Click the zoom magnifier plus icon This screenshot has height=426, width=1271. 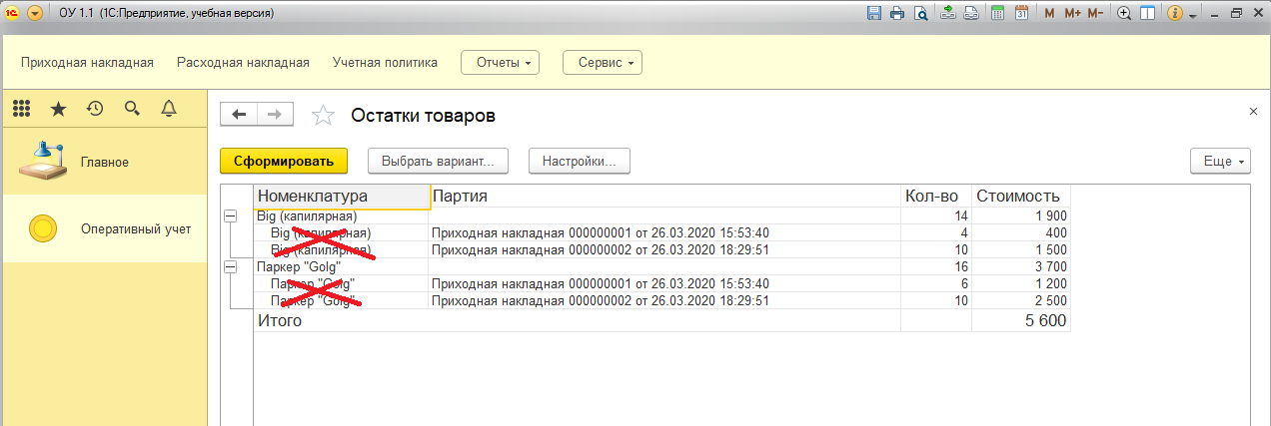(1124, 14)
